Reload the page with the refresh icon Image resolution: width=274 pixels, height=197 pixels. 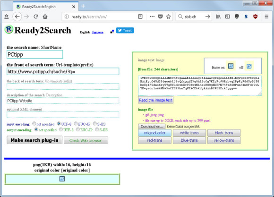click(x=36, y=17)
